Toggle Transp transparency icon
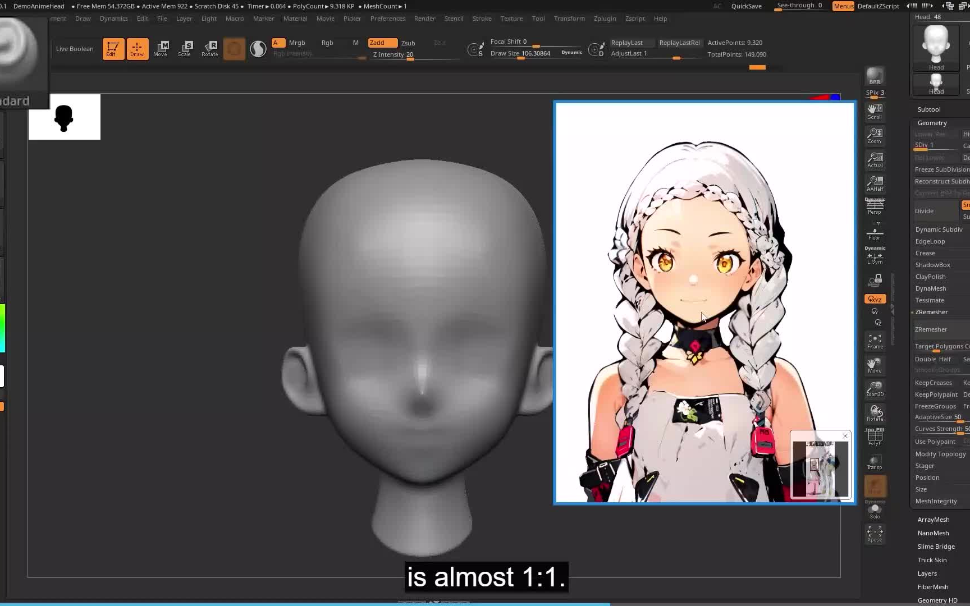 point(874,462)
